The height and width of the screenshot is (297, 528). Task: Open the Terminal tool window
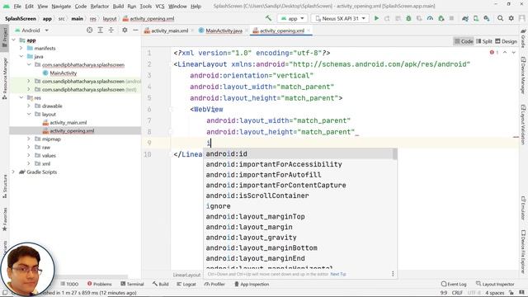tap(132, 284)
